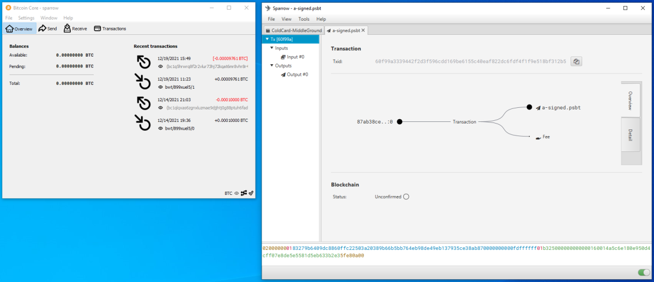The height and width of the screenshot is (282, 654).
Task: Open the Sparrow View menu
Action: point(286,19)
